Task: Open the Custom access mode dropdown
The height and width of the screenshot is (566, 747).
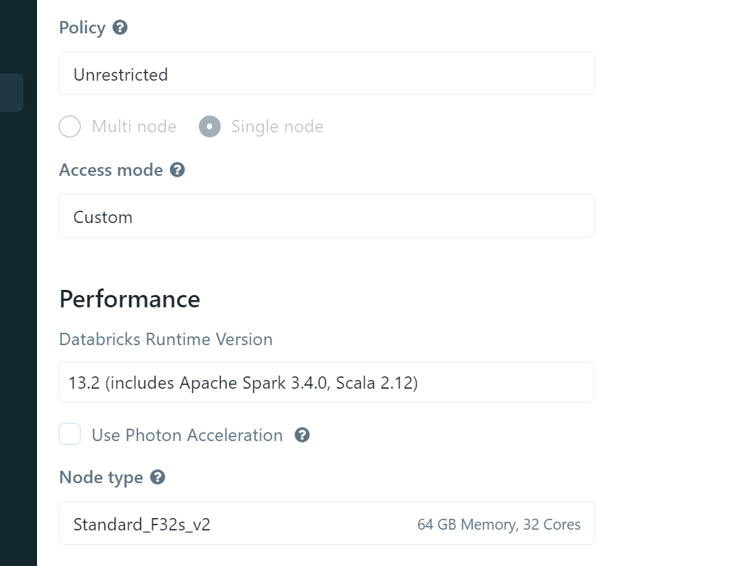Action: (x=327, y=216)
